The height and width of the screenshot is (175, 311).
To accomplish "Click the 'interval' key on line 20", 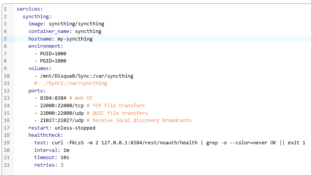I will [x=46, y=150].
